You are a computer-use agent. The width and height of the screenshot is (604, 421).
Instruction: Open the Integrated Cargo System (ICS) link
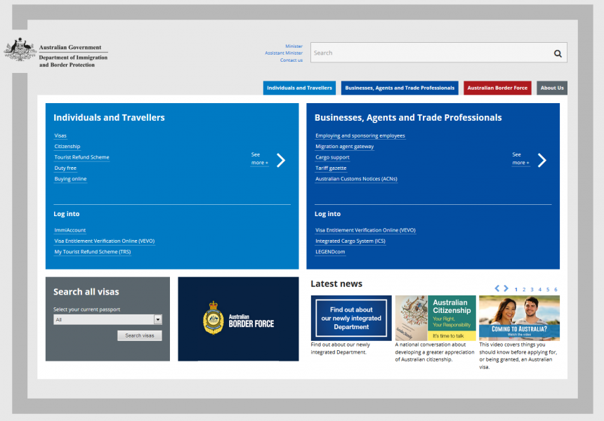(350, 241)
